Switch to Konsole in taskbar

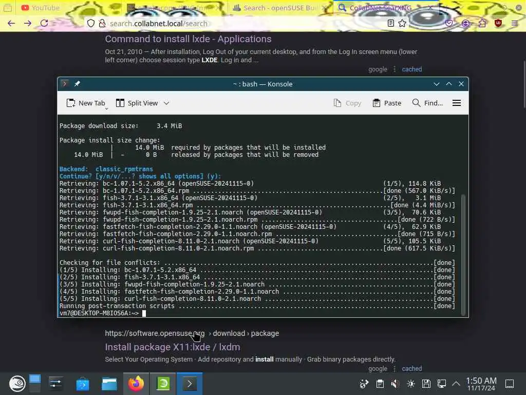pyautogui.click(x=190, y=384)
